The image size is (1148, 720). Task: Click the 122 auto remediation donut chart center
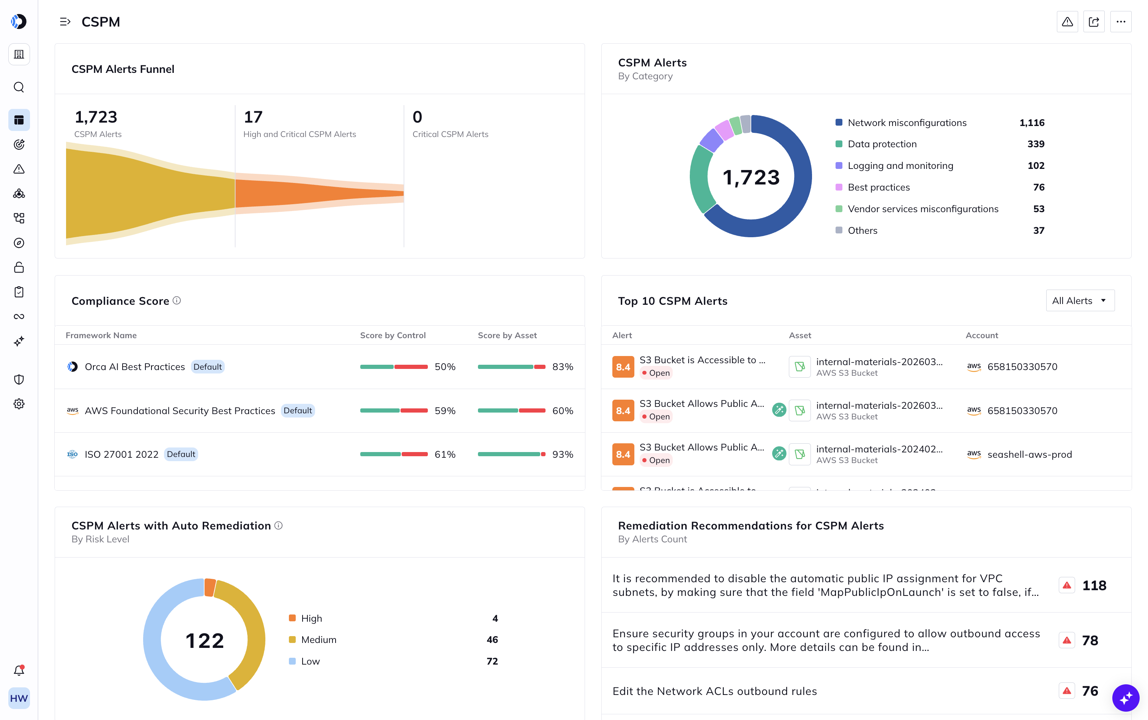(x=204, y=640)
